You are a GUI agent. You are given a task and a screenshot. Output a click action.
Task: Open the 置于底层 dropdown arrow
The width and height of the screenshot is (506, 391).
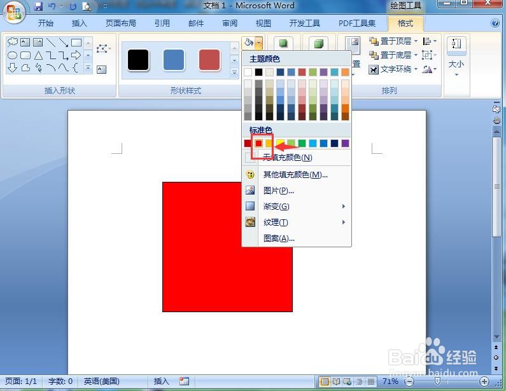(416, 55)
